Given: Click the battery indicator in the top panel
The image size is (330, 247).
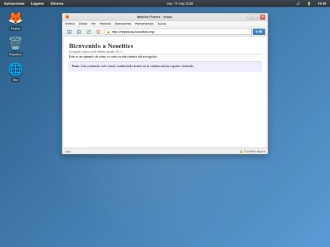Looking at the screenshot, I should point(309,4).
